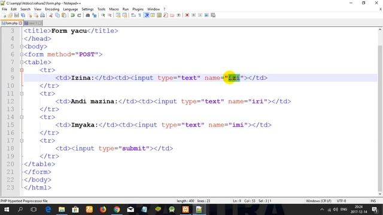Click the Save recorded macro icon
Image resolution: width=383 pixels, height=215 pixels.
pos(213,15)
